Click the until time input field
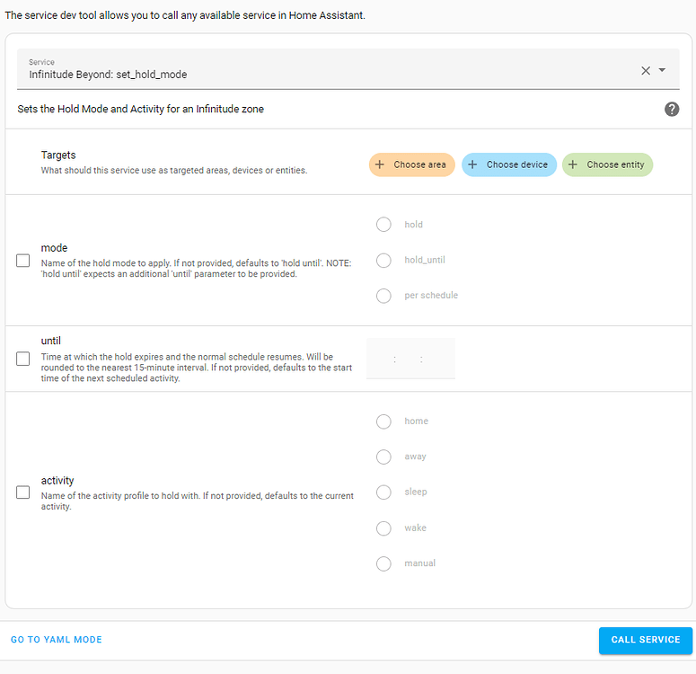Image resolution: width=696 pixels, height=674 pixels. pyautogui.click(x=410, y=359)
